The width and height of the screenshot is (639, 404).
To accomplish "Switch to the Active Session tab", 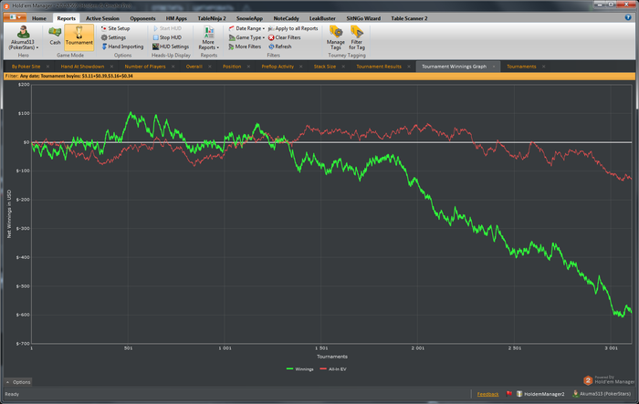I will (x=102, y=18).
